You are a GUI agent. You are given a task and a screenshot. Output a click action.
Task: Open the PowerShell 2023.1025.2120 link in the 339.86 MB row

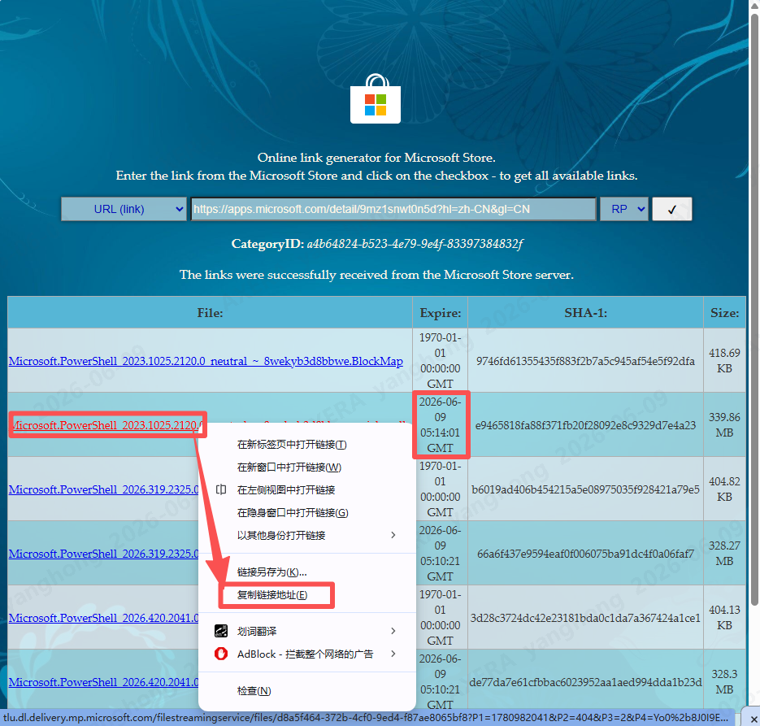pyautogui.click(x=105, y=425)
